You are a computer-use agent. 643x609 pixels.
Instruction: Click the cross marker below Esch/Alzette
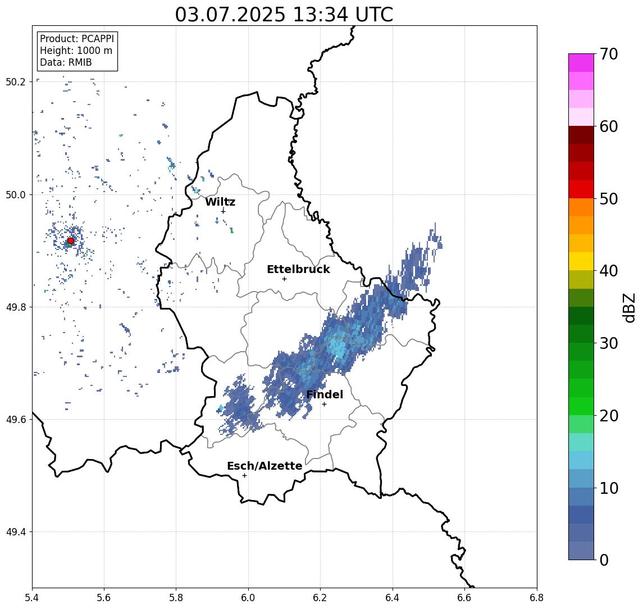click(x=244, y=476)
